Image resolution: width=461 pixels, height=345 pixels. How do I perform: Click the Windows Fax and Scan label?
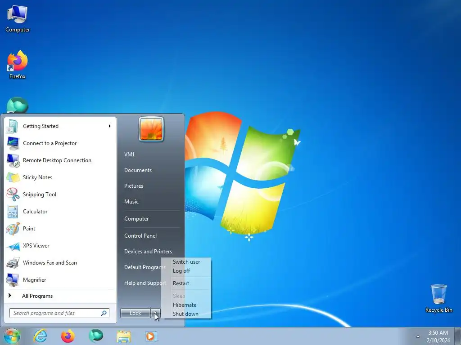point(50,263)
